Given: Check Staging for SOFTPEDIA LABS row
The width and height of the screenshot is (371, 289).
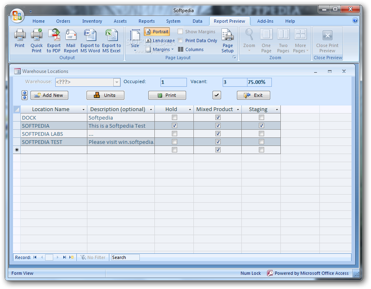Looking at the screenshot, I should pyautogui.click(x=261, y=133).
